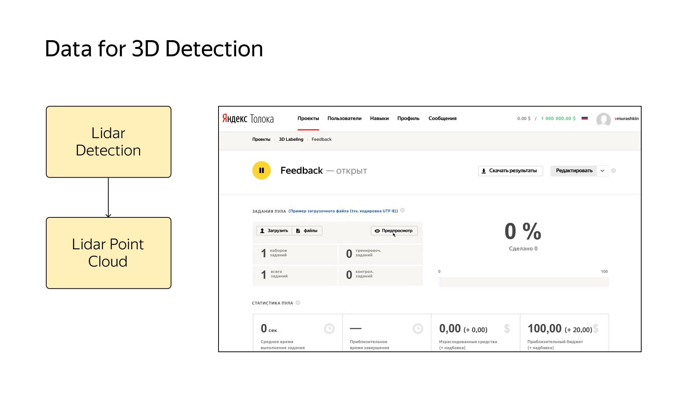Click the Сделано 0 label
The image size is (692, 419).
pos(523,249)
